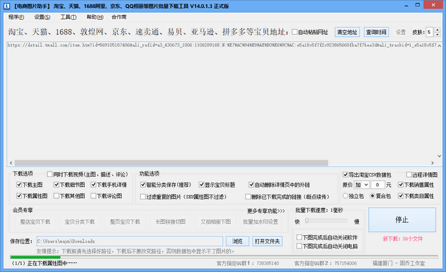This screenshot has width=446, height=272.
Task: Open the 程序(F) menu
Action: tap(16, 17)
